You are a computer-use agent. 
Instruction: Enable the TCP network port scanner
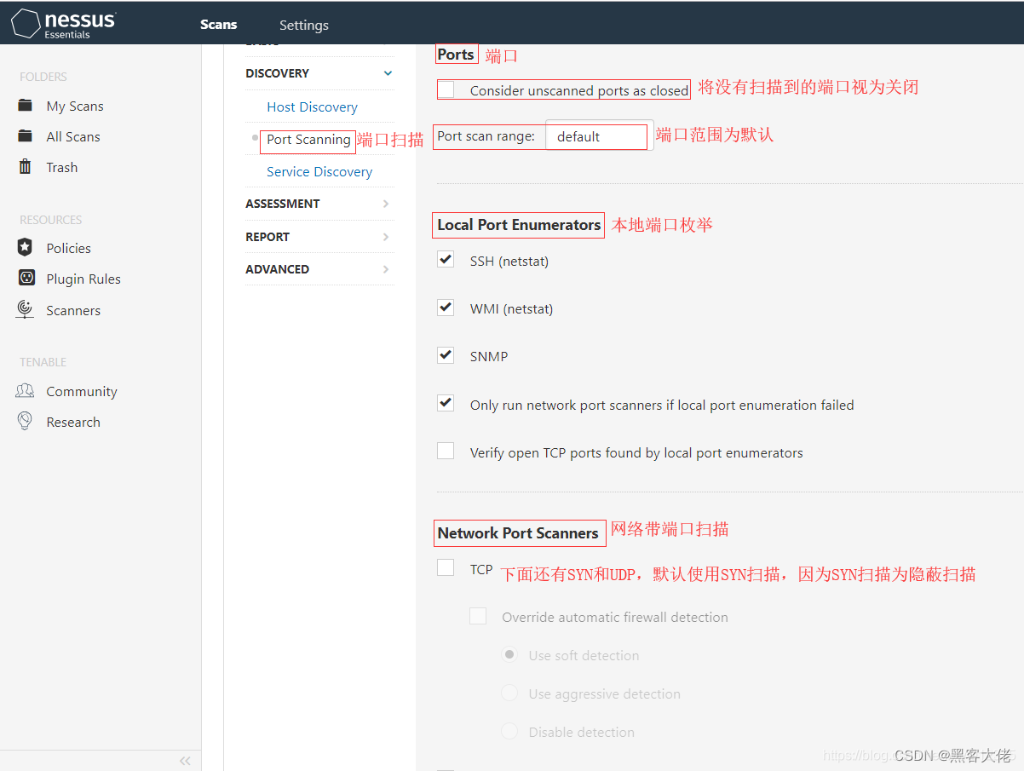(446, 567)
